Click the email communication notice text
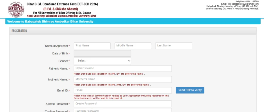 pos(121,97)
